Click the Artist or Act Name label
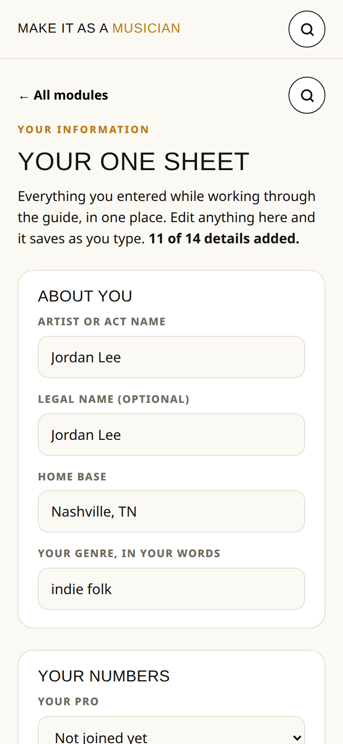The width and height of the screenshot is (343, 744). [102, 322]
